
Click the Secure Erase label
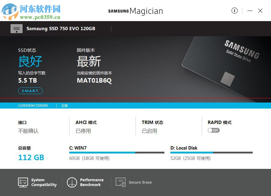(x=140, y=182)
